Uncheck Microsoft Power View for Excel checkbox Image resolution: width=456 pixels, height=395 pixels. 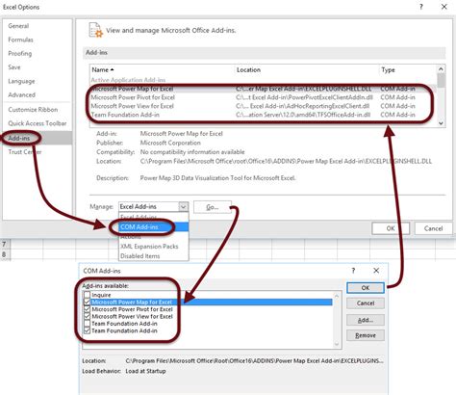tap(87, 316)
